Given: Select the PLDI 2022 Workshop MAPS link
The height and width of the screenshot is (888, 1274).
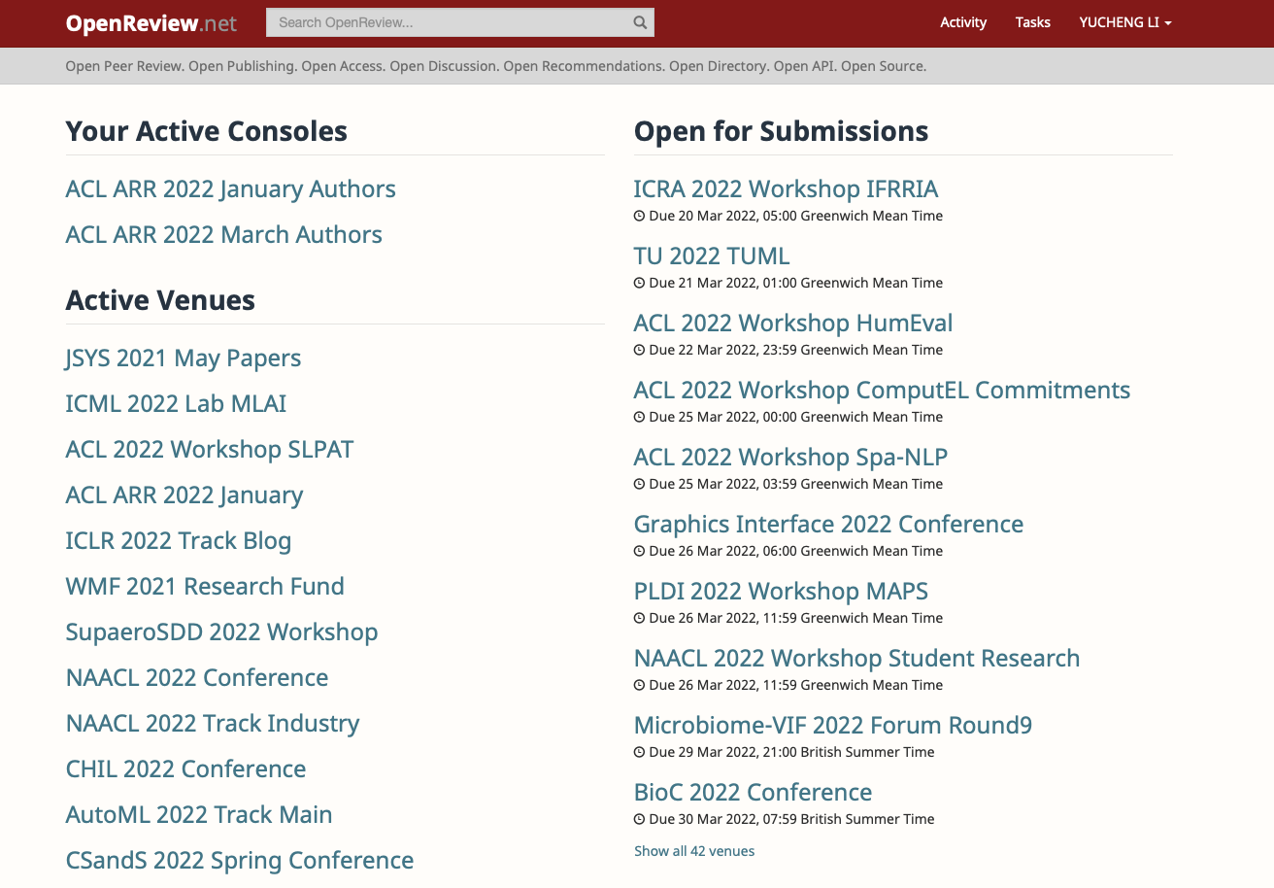Looking at the screenshot, I should 781,591.
